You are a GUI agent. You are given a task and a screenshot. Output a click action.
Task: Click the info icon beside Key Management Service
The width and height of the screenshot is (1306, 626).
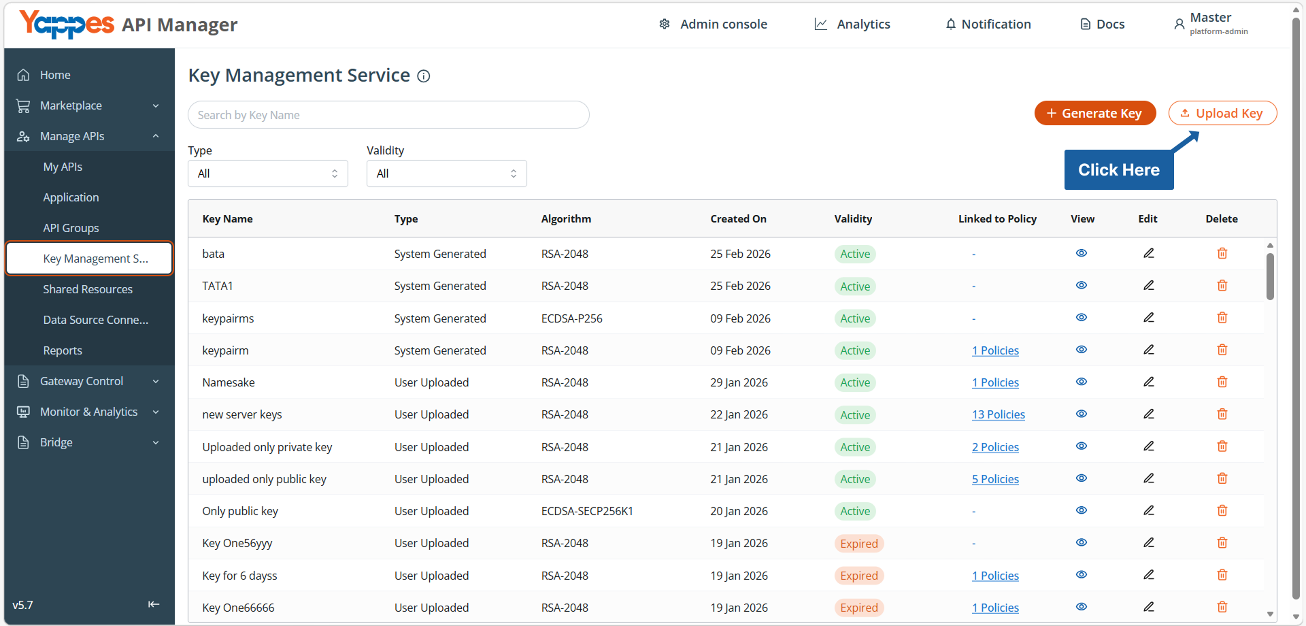tap(423, 76)
